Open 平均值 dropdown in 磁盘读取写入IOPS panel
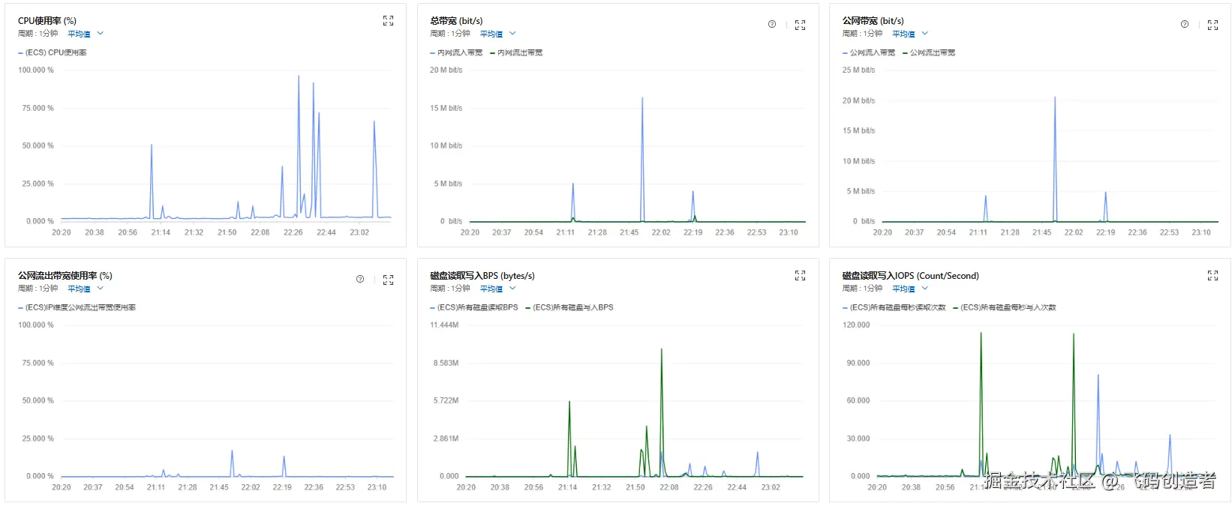The height and width of the screenshot is (506, 1232). pyautogui.click(x=910, y=289)
